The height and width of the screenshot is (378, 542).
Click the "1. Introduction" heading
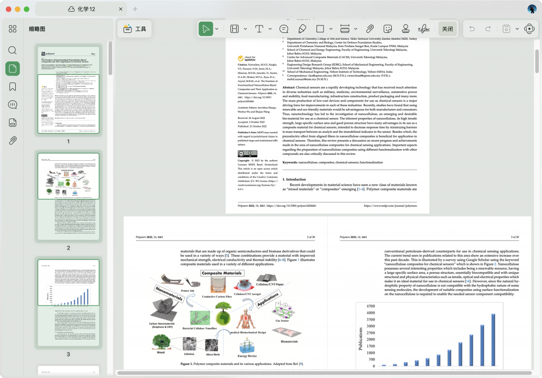pos(294,180)
